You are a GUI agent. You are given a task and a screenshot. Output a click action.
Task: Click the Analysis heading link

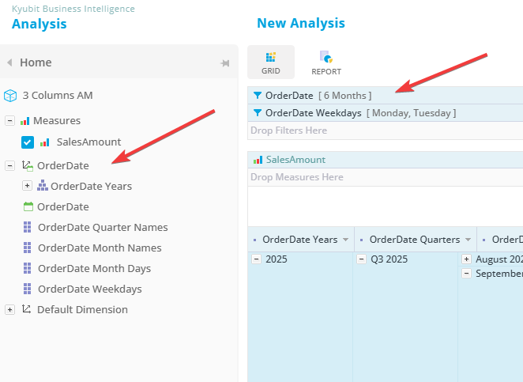pos(40,24)
